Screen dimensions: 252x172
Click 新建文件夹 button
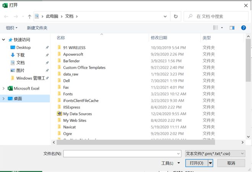tap(37, 28)
